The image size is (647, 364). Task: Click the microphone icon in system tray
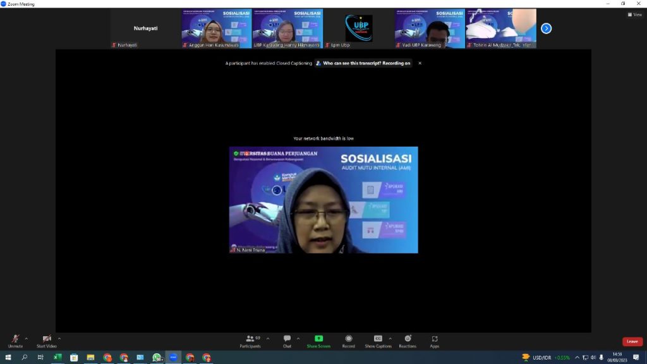coord(602,358)
